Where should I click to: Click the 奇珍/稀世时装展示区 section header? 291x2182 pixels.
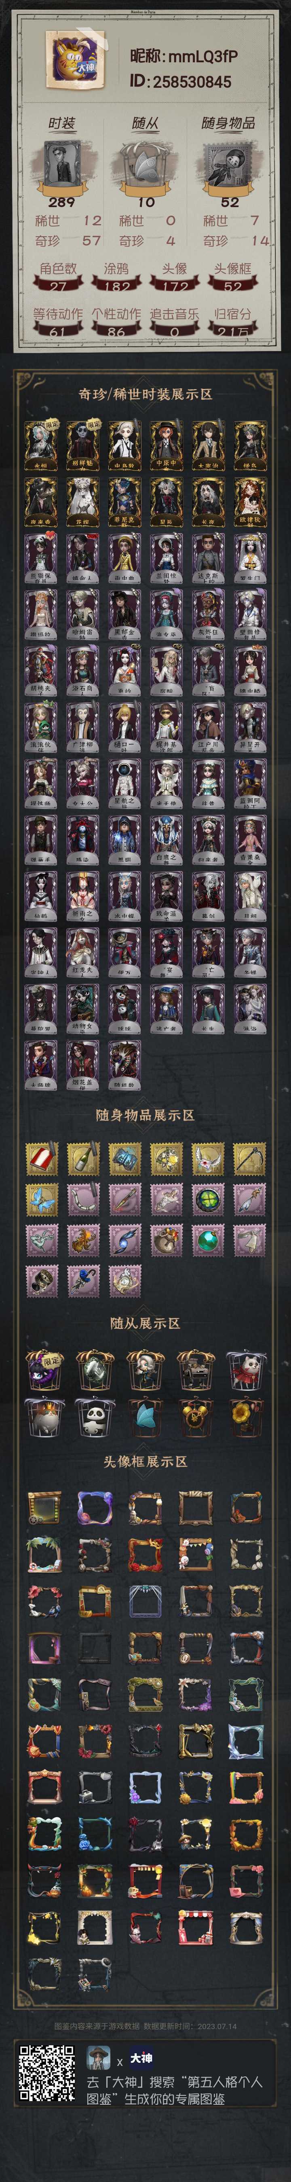tap(145, 394)
